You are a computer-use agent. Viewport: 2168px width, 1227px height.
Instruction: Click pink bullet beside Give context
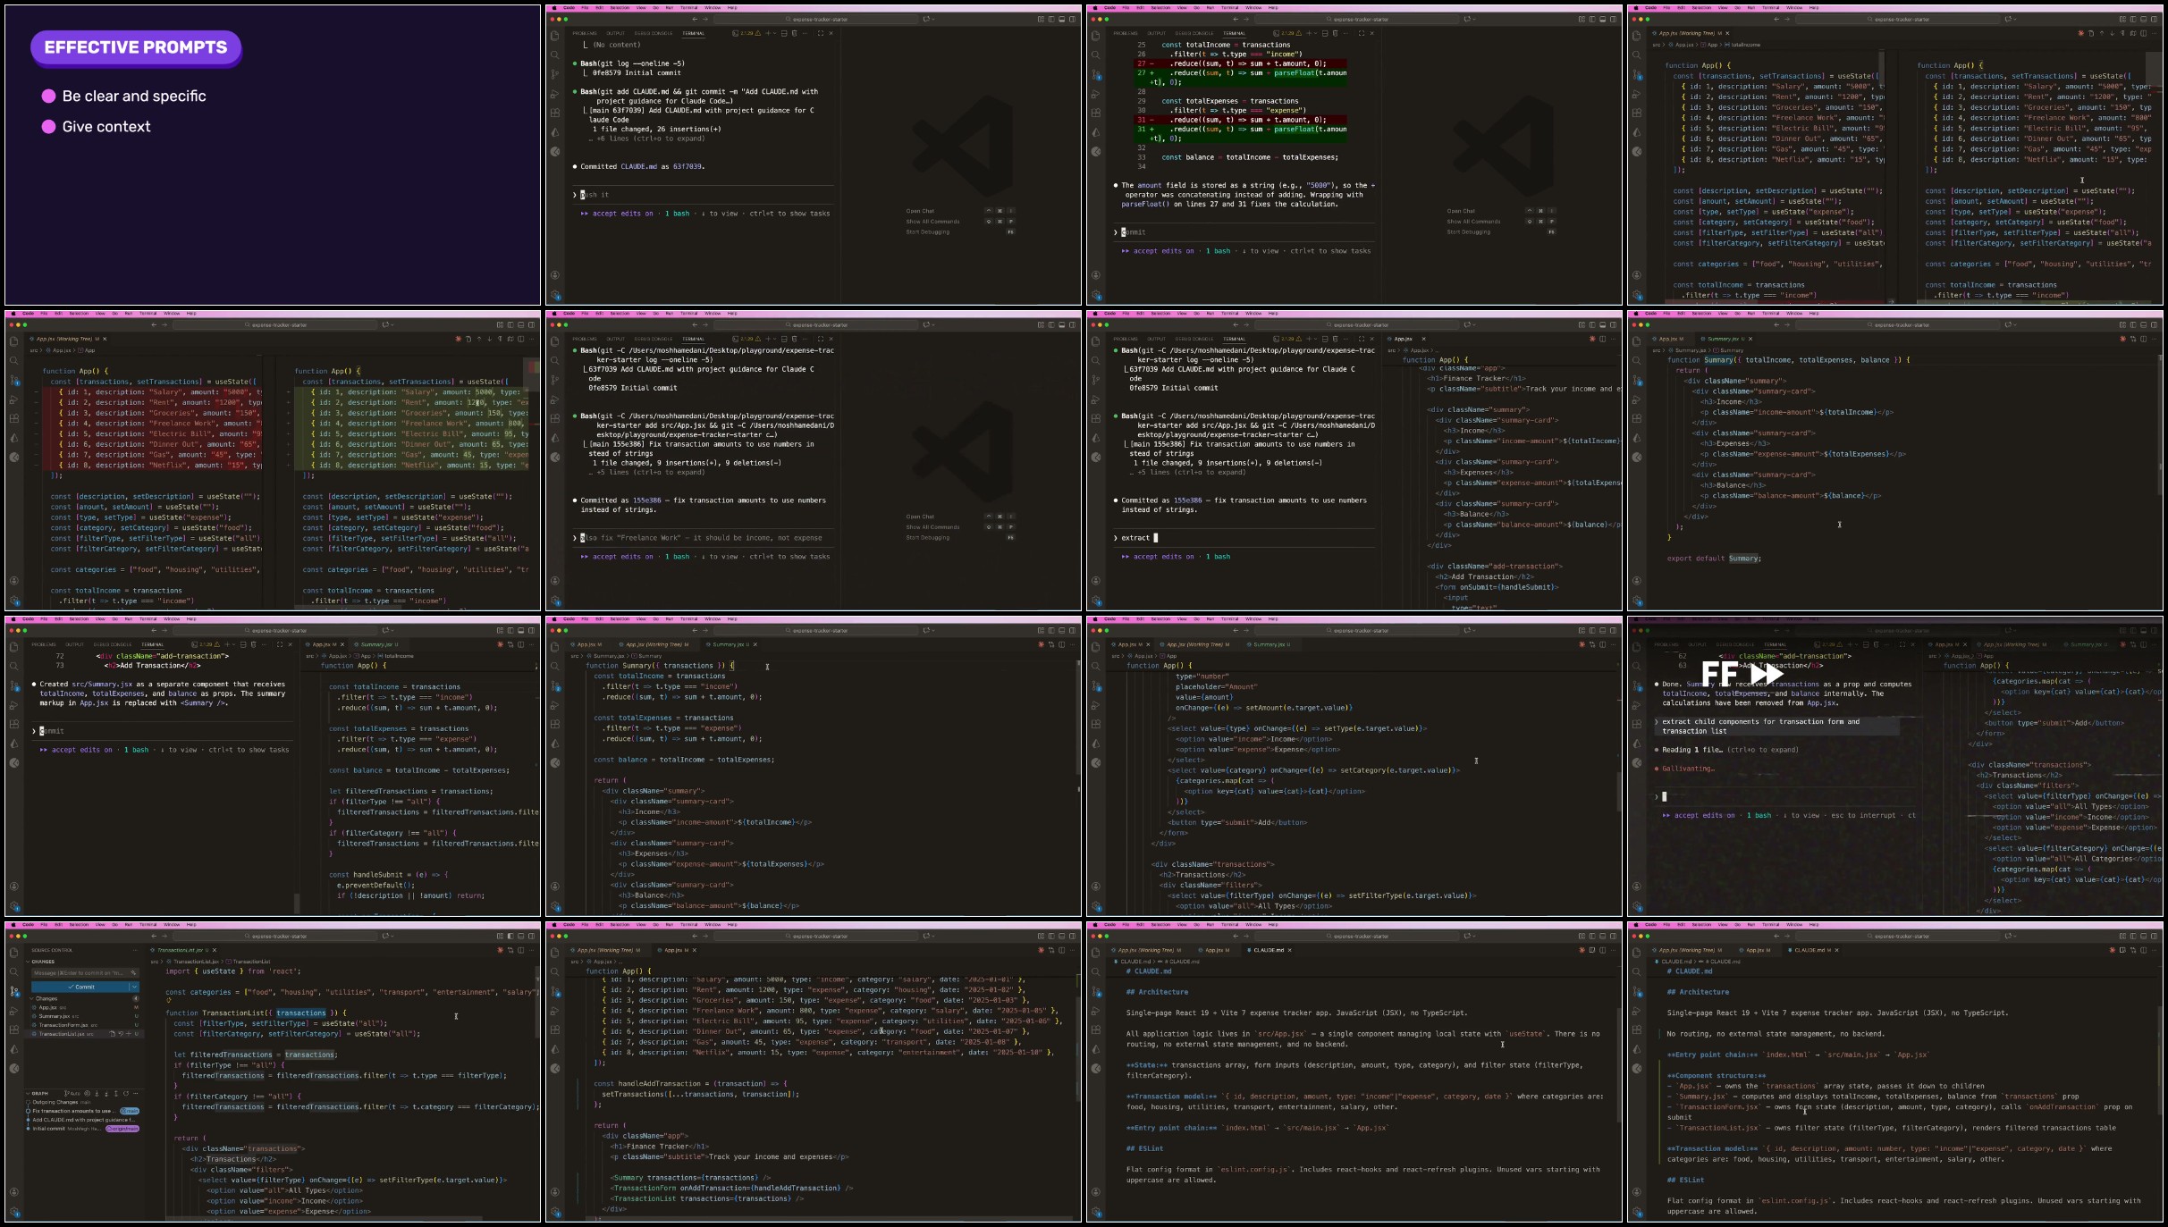click(x=49, y=127)
